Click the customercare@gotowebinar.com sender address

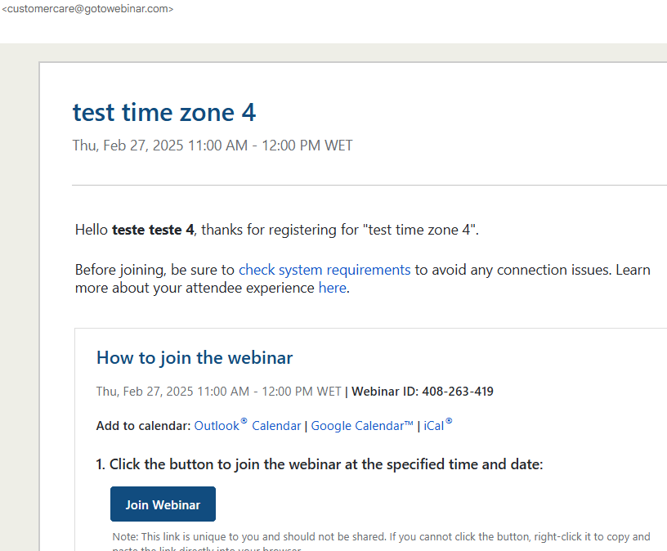coord(88,9)
